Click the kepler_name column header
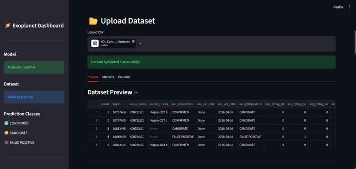356x169 pixels. 159,104
